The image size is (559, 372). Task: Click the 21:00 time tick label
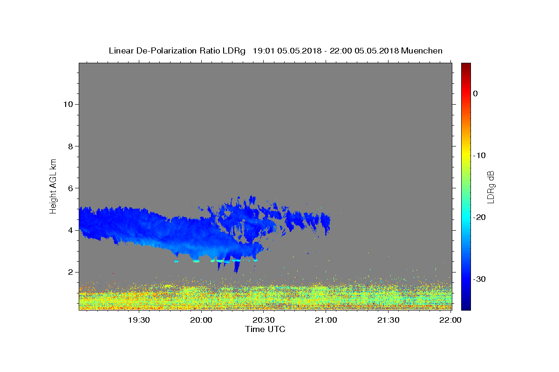(x=326, y=320)
